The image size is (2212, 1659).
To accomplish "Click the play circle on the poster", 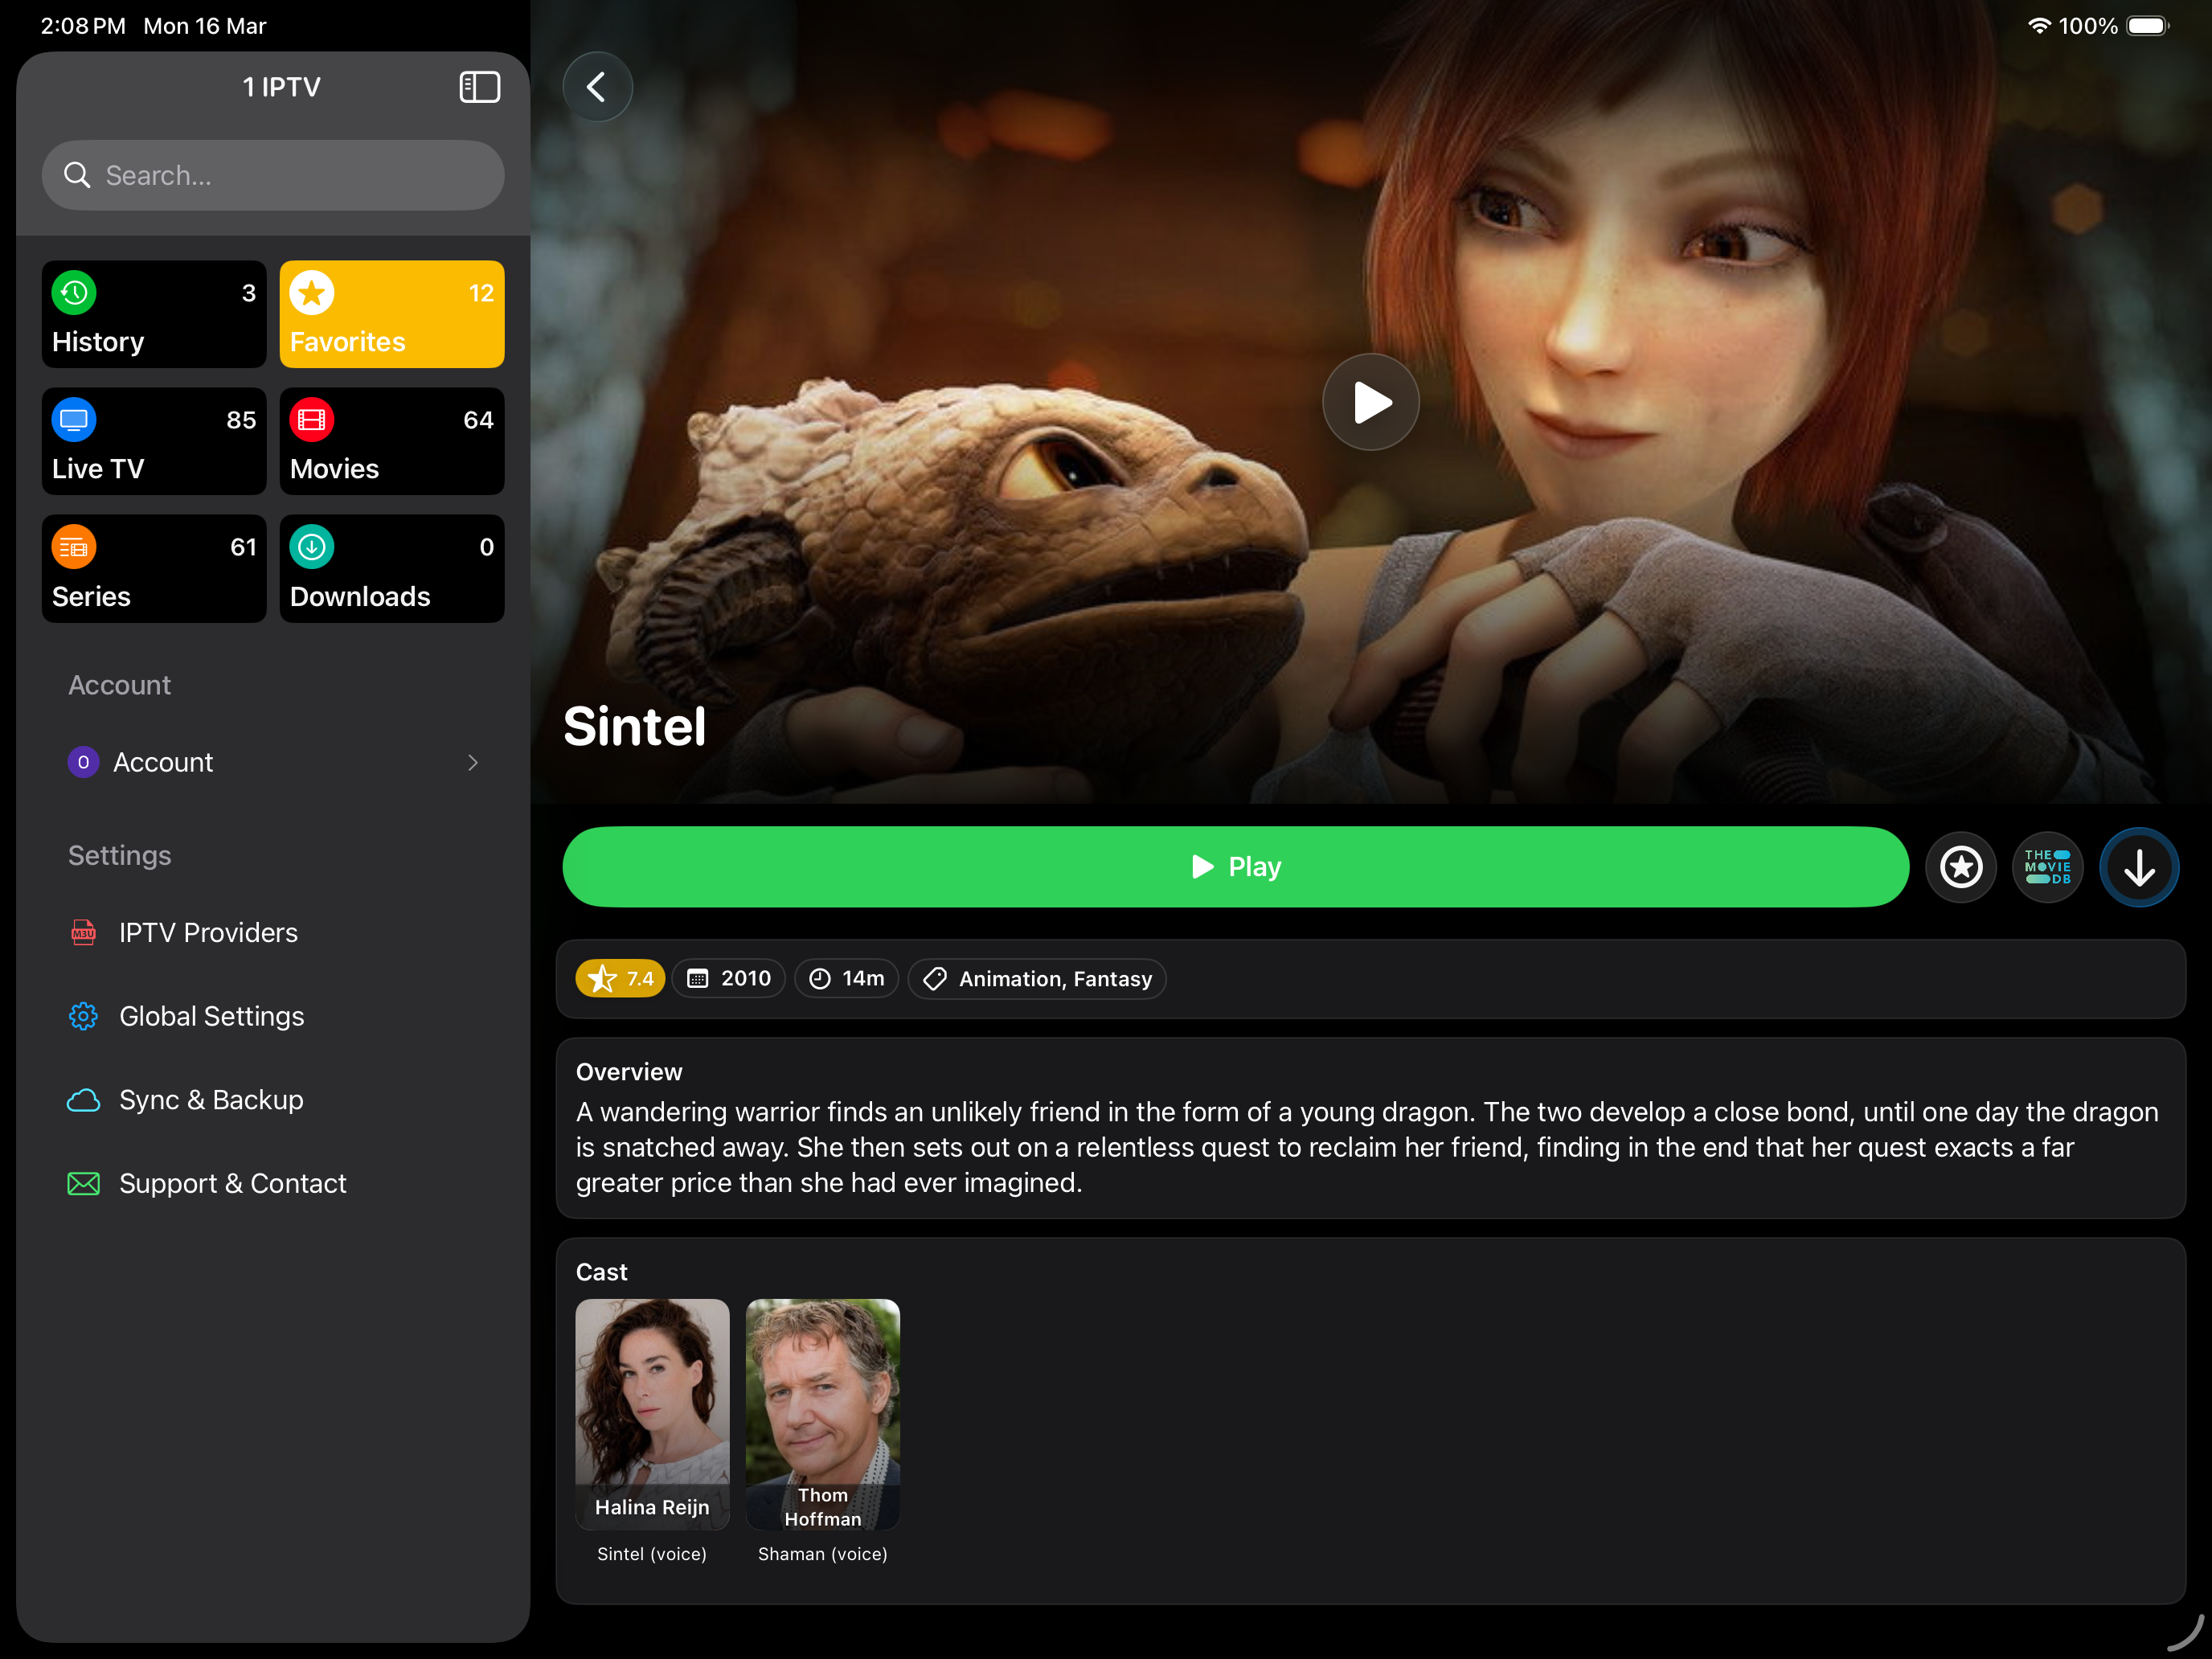I will (x=1371, y=402).
